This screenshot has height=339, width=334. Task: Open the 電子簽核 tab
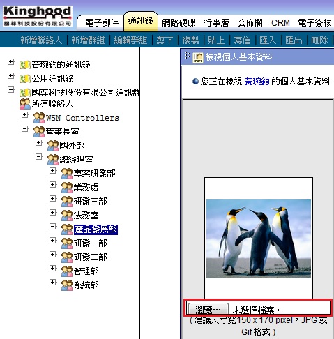point(314,23)
